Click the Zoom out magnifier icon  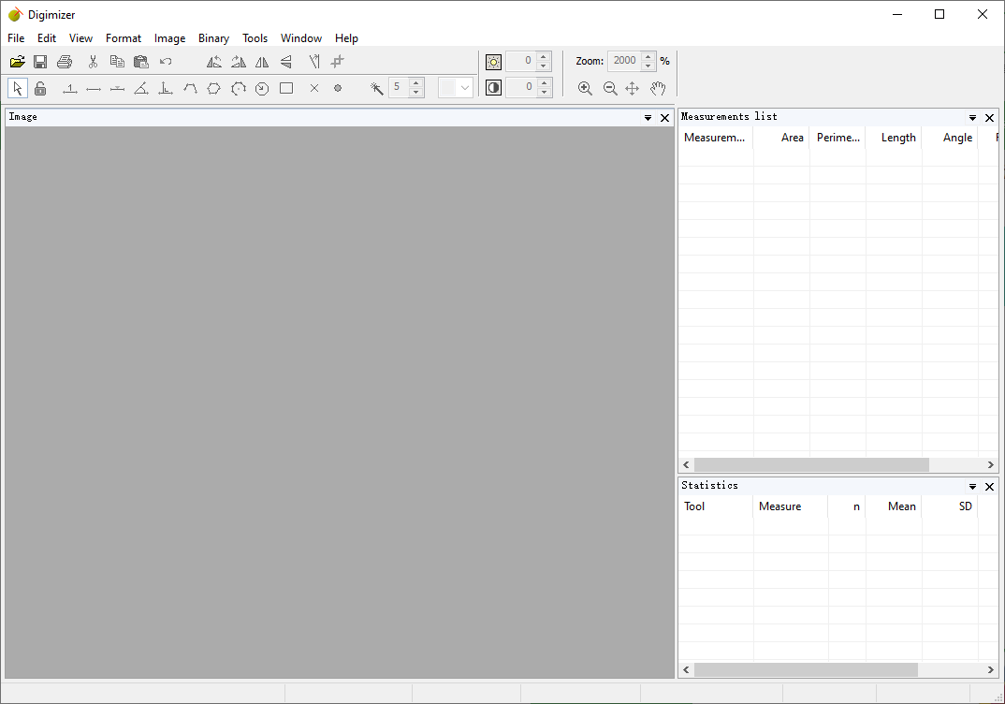(x=610, y=89)
